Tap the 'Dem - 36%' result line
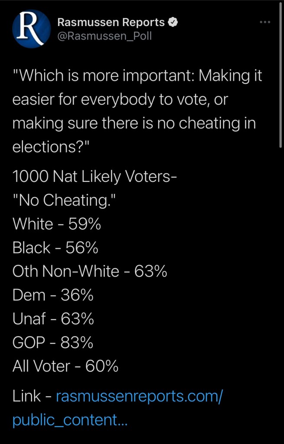The image size is (284, 444). 53,295
